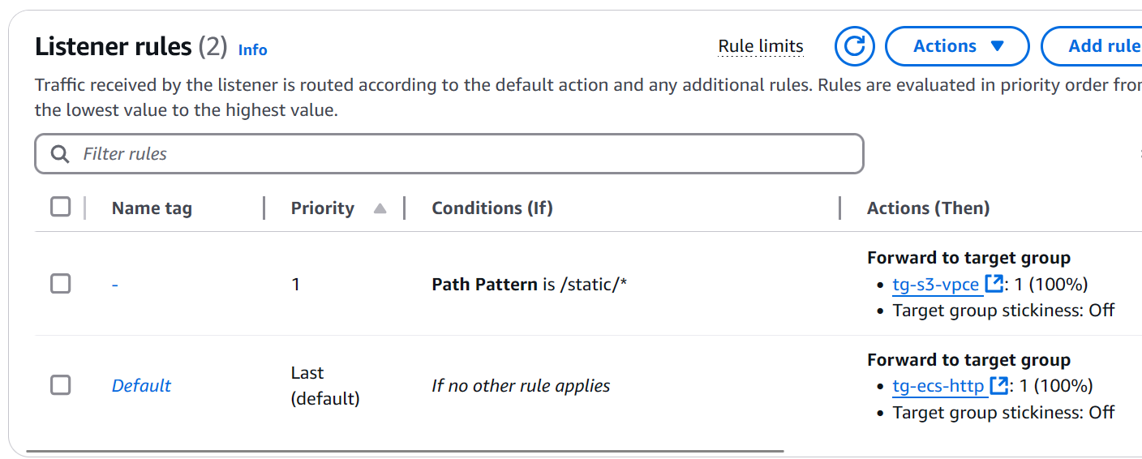Open the Rule limits link
This screenshot has width=1142, height=459.
pos(760,46)
